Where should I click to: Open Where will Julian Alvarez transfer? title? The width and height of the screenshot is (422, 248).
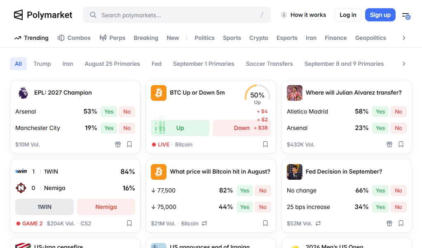tap(354, 93)
